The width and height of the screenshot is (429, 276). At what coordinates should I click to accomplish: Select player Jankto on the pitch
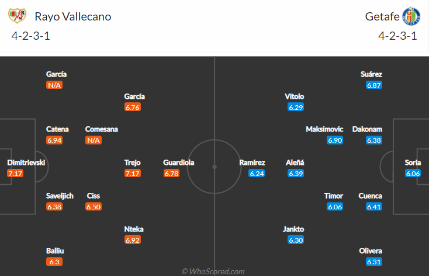click(x=293, y=229)
